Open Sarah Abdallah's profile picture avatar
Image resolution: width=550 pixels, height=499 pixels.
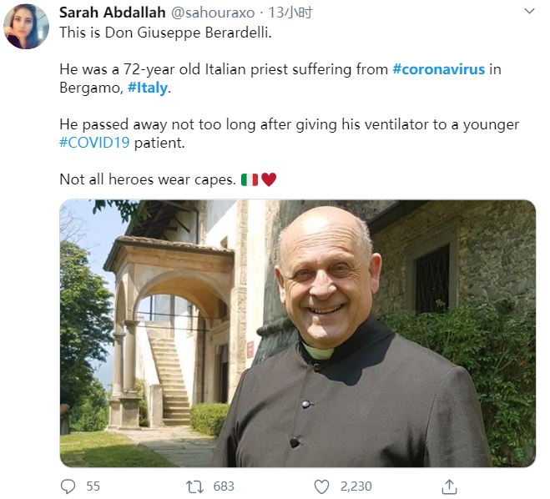click(x=26, y=26)
